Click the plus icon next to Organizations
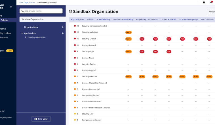 pyautogui.click(x=63, y=27)
